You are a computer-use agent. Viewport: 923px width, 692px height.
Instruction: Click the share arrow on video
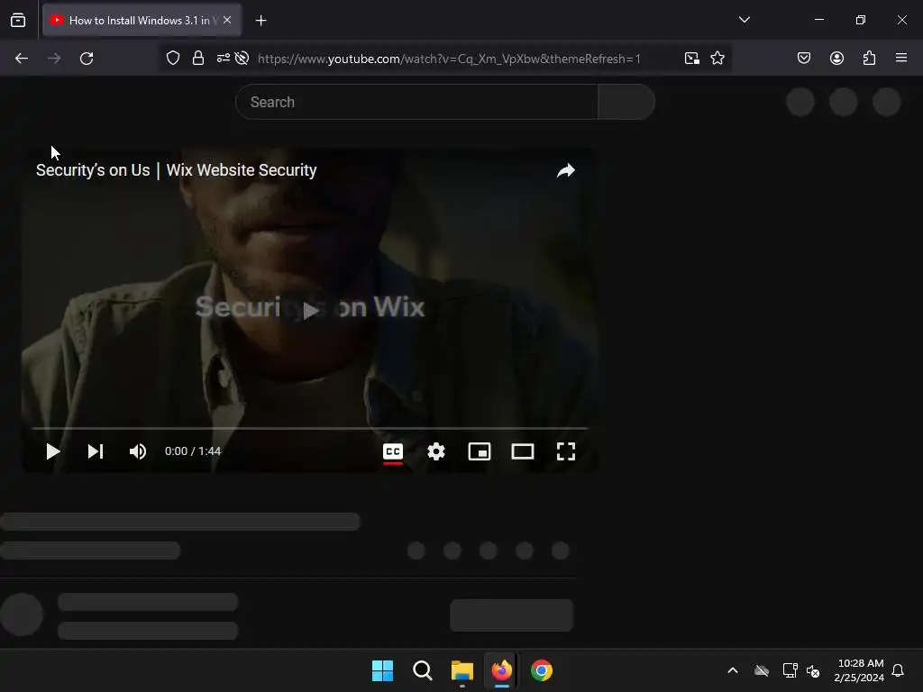[566, 170]
